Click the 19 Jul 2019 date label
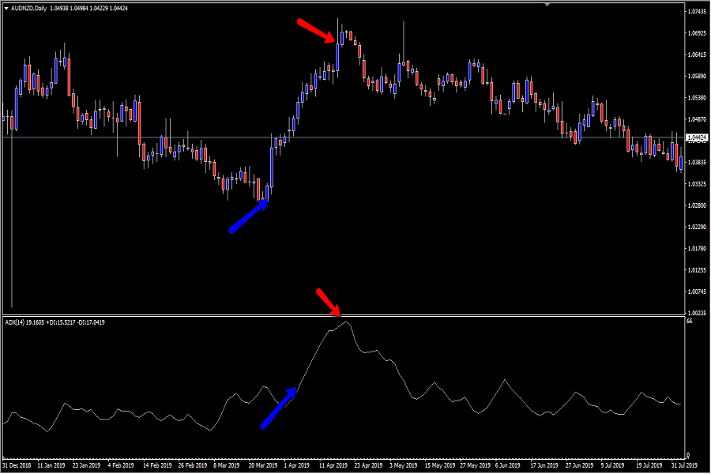The height and width of the screenshot is (474, 711). (x=649, y=465)
